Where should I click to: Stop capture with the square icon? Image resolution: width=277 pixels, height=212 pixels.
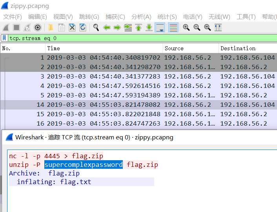[x=16, y=27]
